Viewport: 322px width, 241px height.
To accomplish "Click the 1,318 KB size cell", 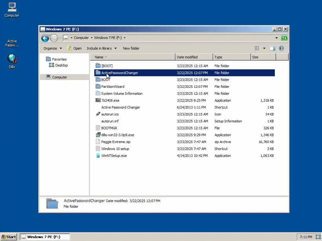I will [267, 100].
